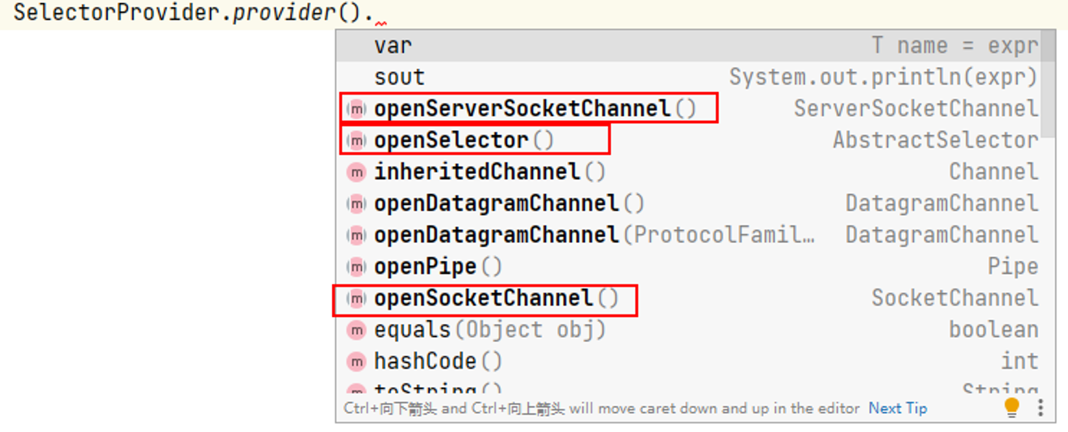Image resolution: width=1068 pixels, height=432 pixels.
Task: Click the Next Tip link
Action: click(898, 409)
